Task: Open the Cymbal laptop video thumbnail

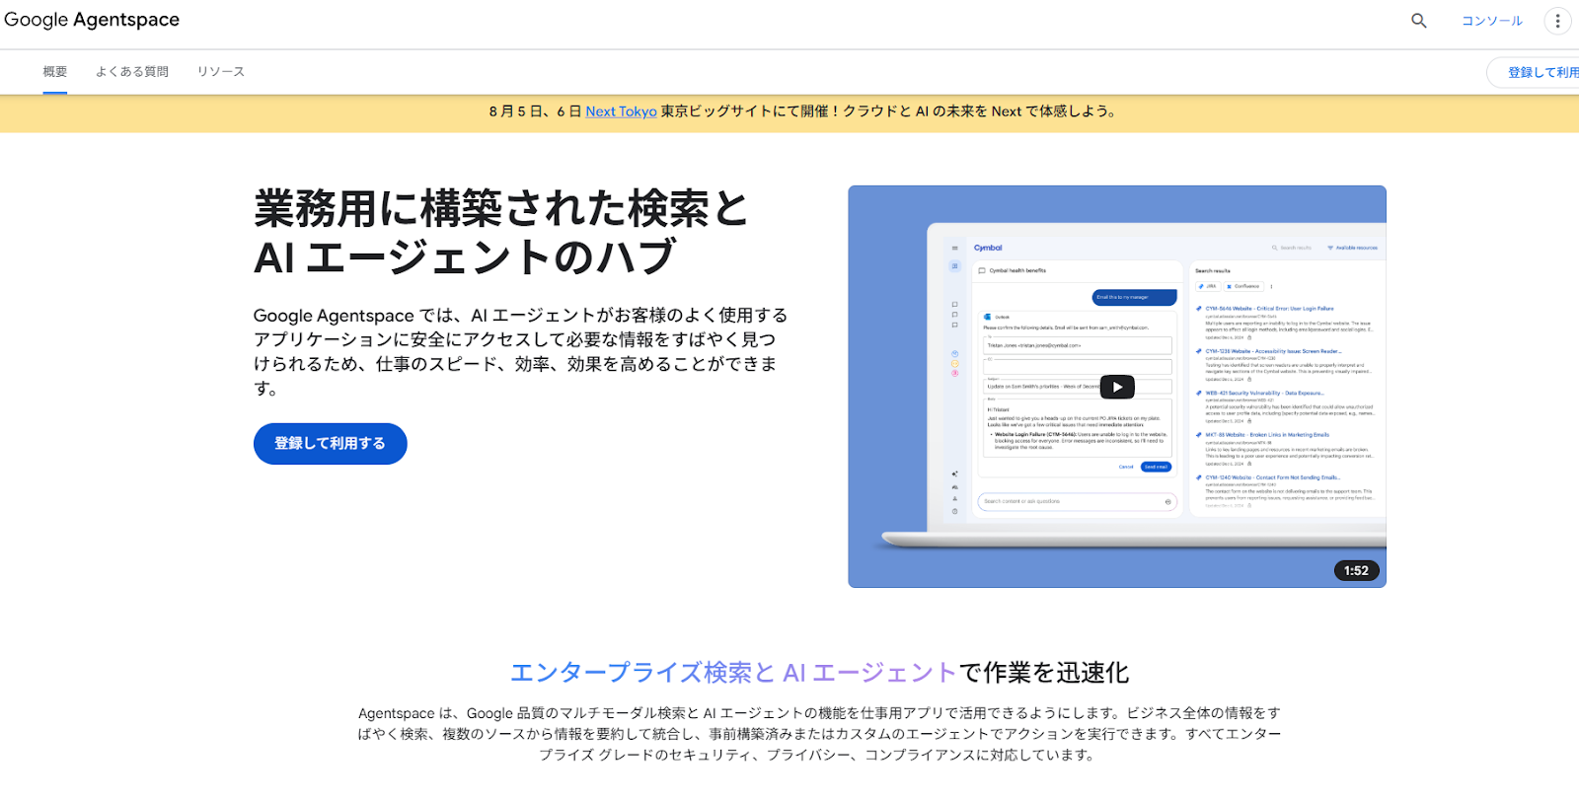Action: click(1117, 387)
